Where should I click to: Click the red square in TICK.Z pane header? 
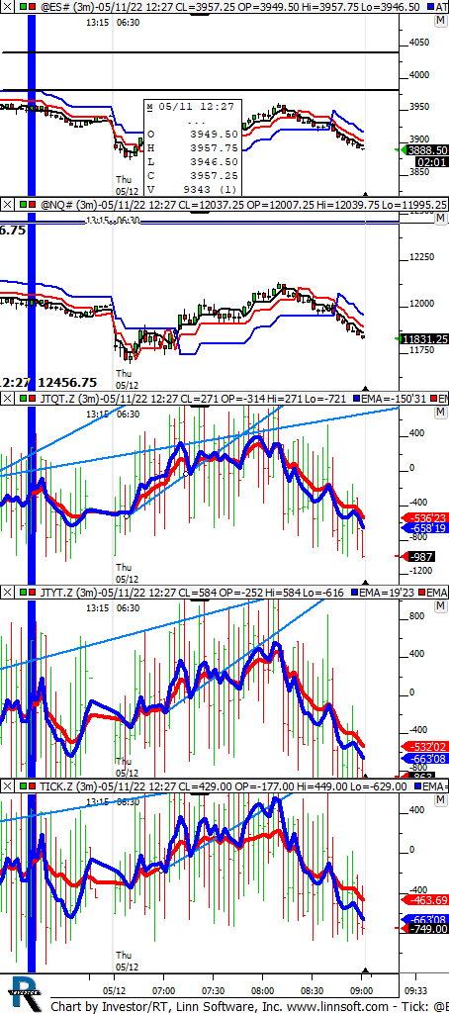point(33,786)
